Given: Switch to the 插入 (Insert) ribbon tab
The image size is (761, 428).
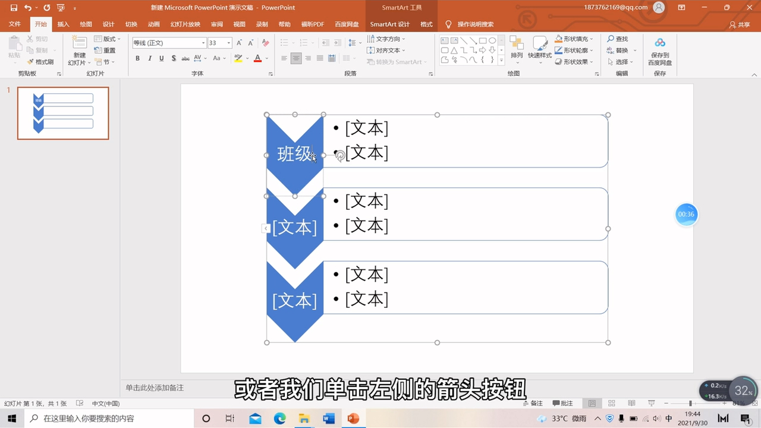Looking at the screenshot, I should 63,24.
